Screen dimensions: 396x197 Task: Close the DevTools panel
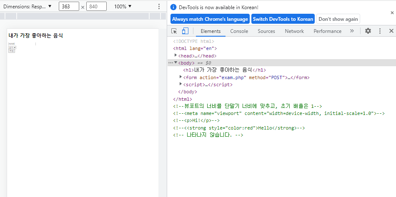[x=391, y=31]
